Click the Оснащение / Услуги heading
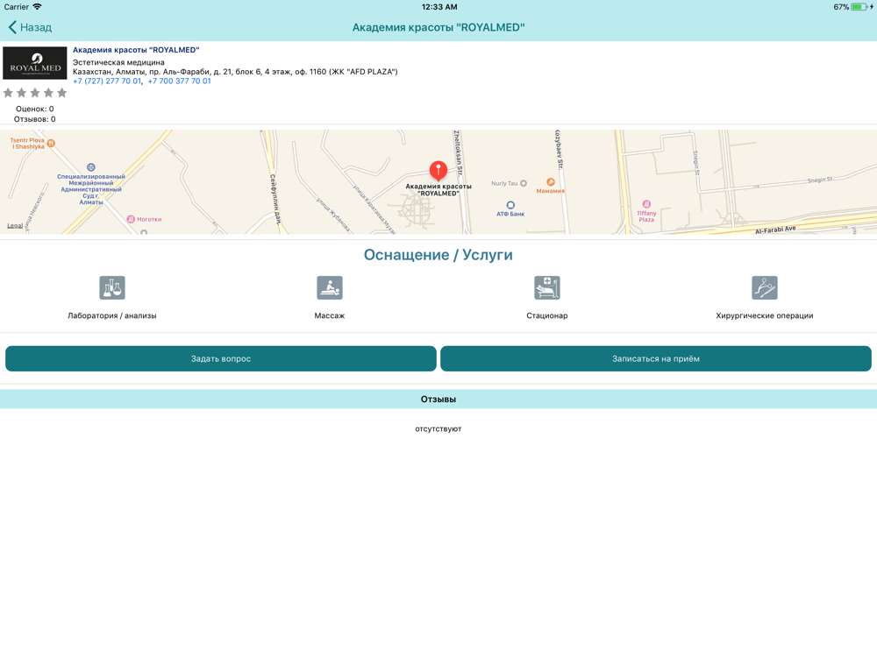Image resolution: width=877 pixels, height=657 pixels. point(438,255)
